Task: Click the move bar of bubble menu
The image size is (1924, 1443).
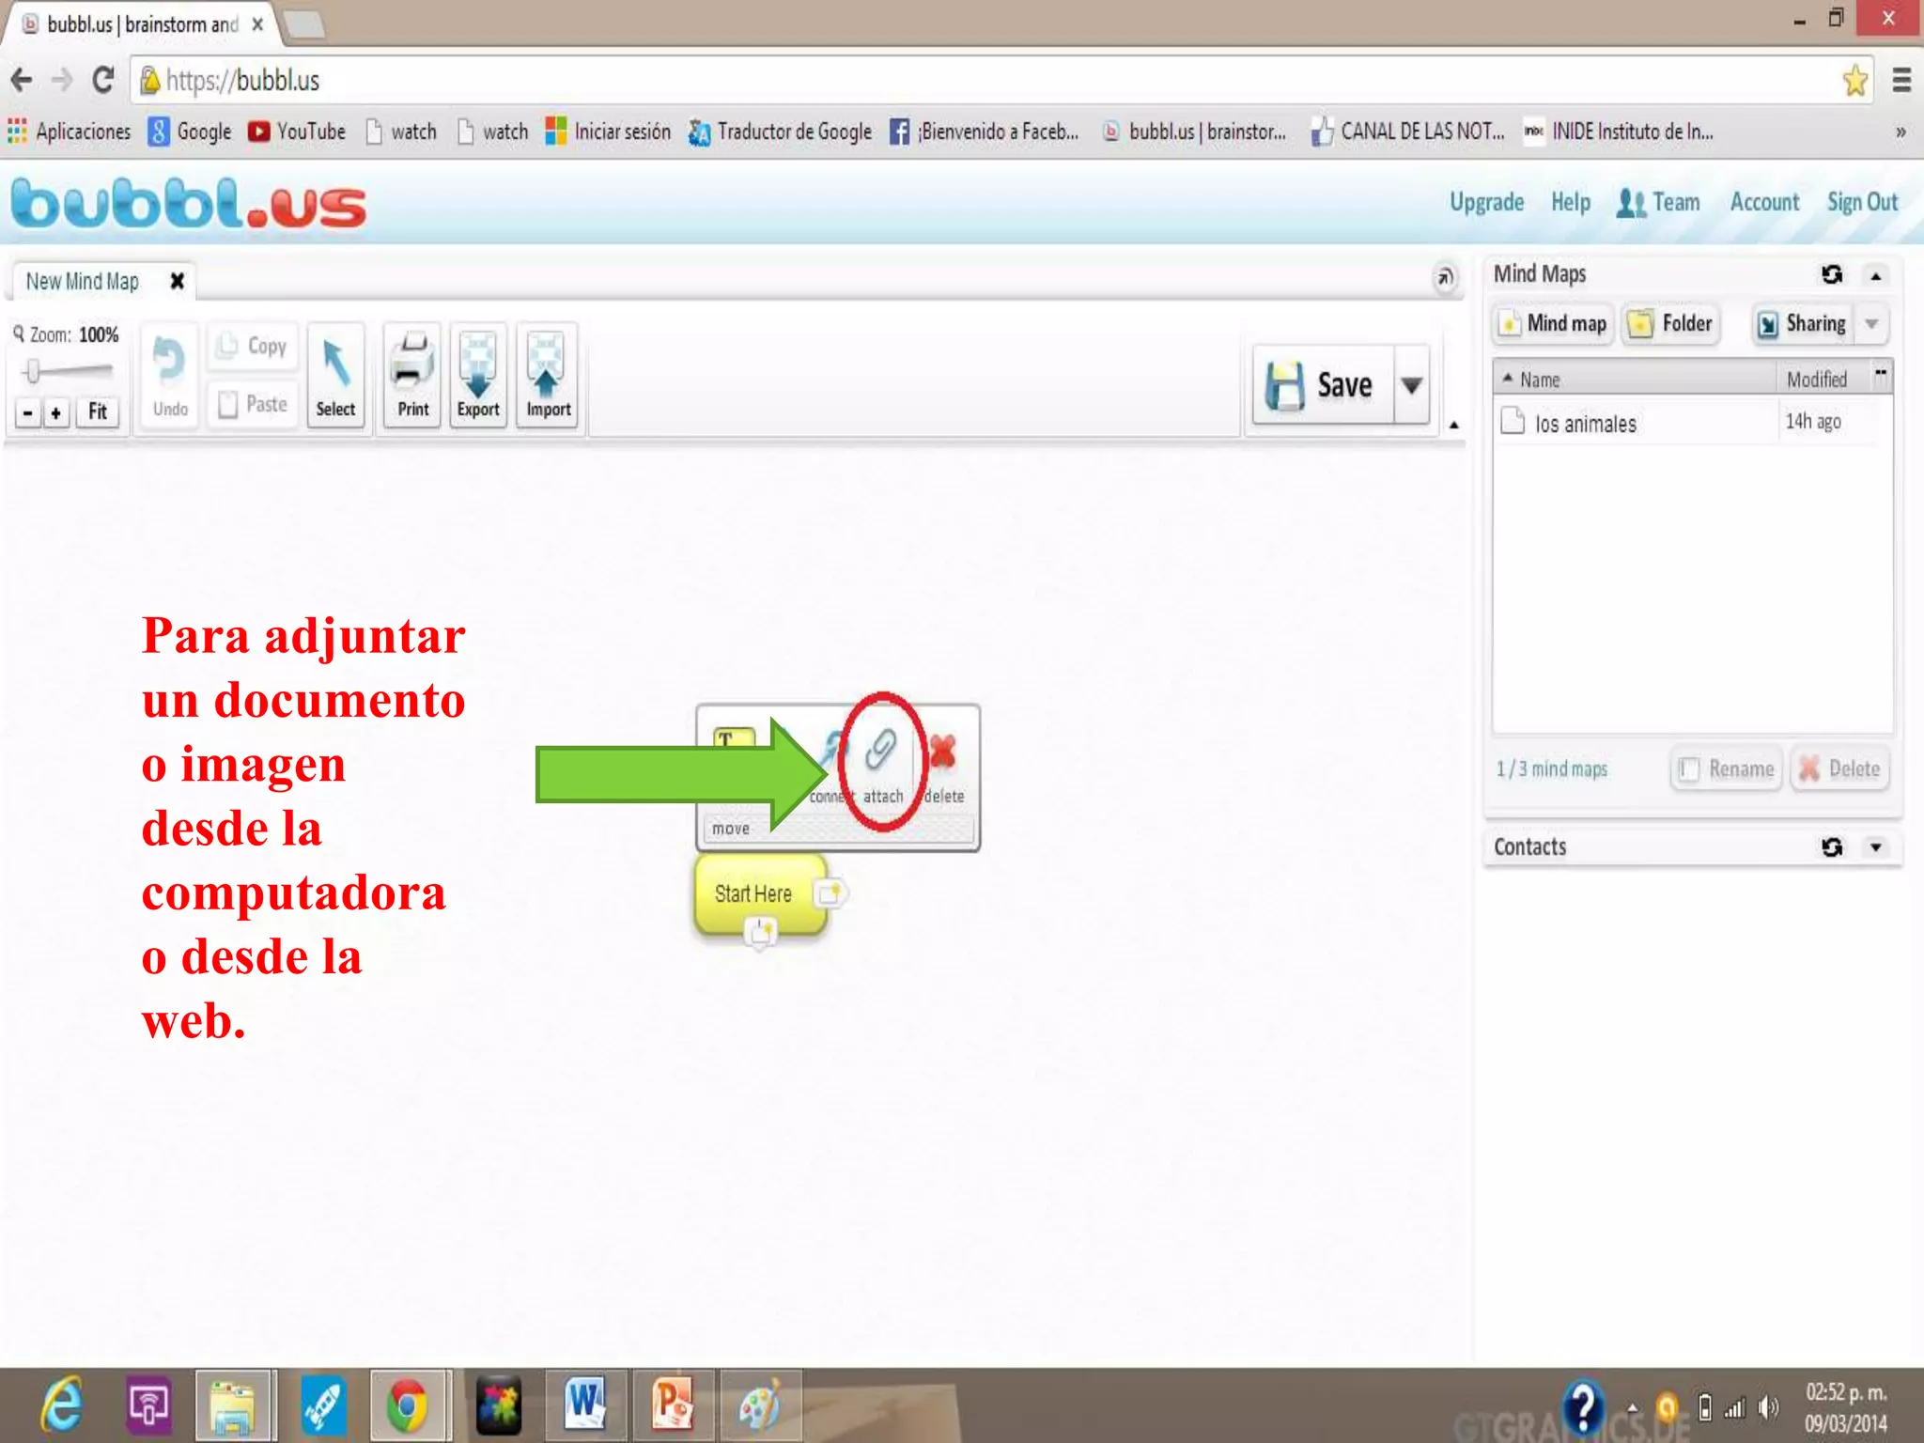Action: pos(837,829)
